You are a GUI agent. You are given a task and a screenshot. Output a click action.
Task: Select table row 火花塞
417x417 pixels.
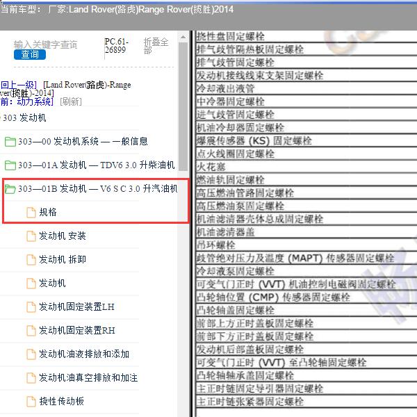coord(306,167)
